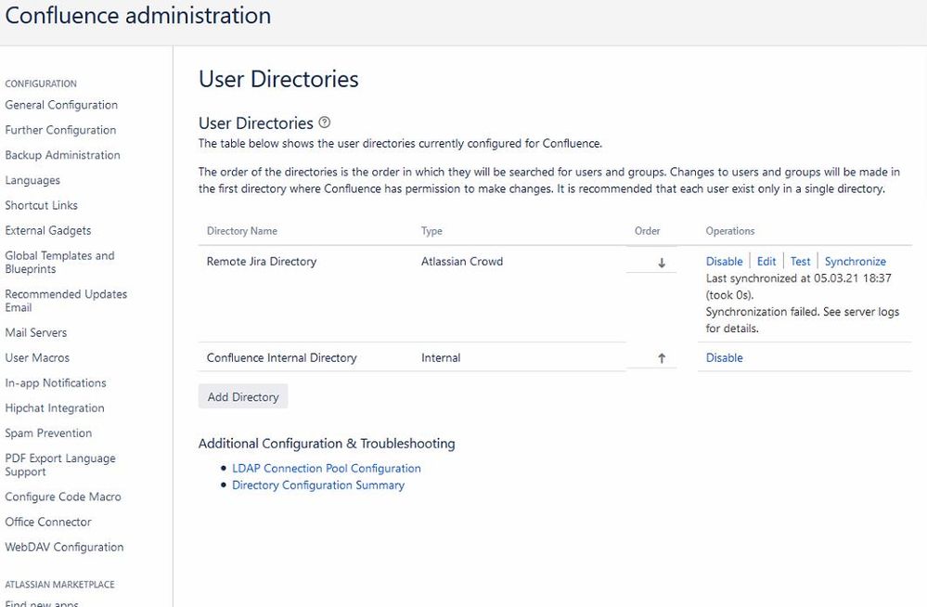Open General Configuration in sidebar

[x=61, y=105]
